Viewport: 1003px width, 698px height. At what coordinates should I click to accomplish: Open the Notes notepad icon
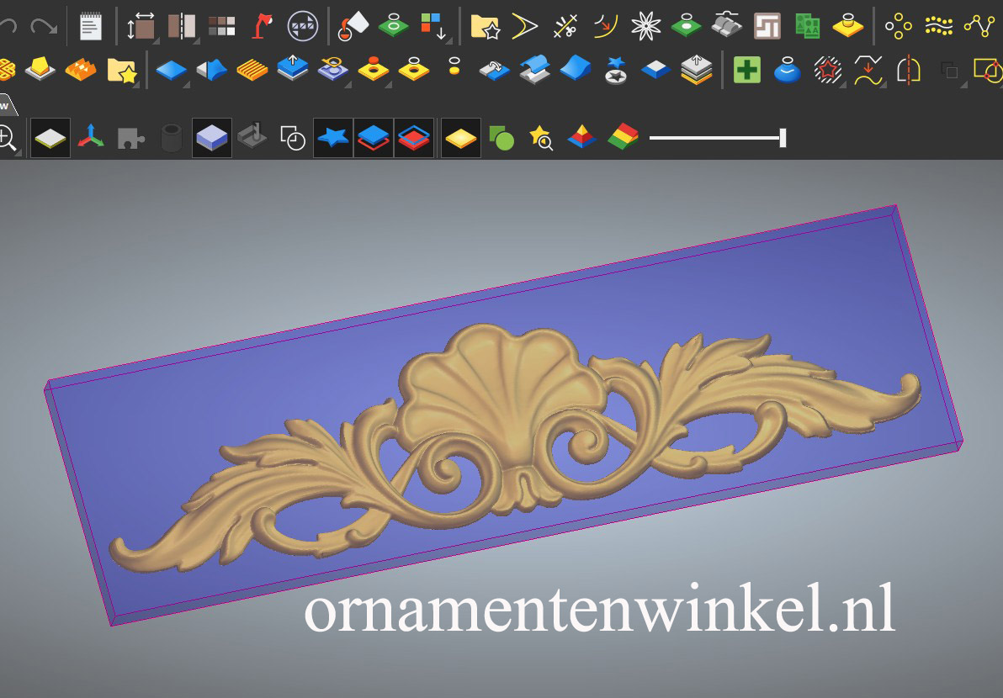click(90, 27)
